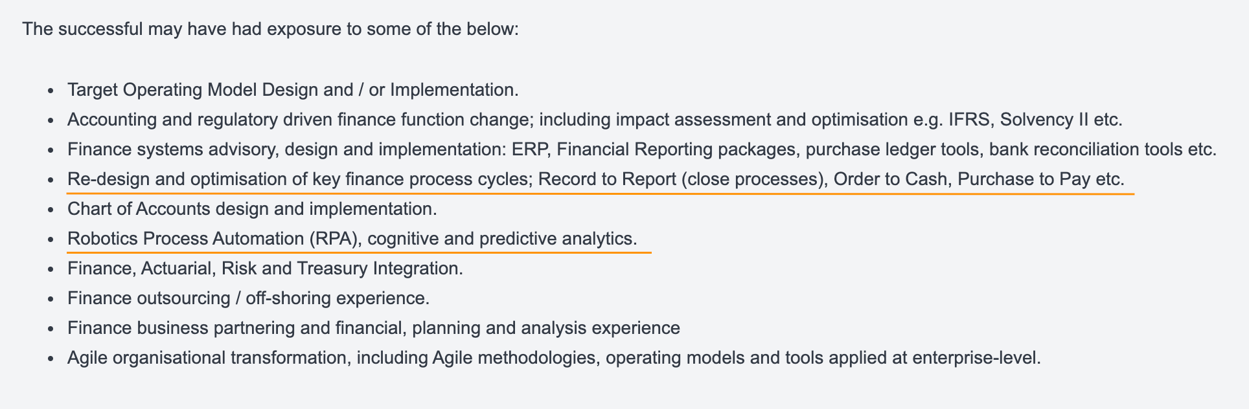Click the intro sentence about exposure
Viewport: 1249px width, 409px height.
click(x=270, y=29)
